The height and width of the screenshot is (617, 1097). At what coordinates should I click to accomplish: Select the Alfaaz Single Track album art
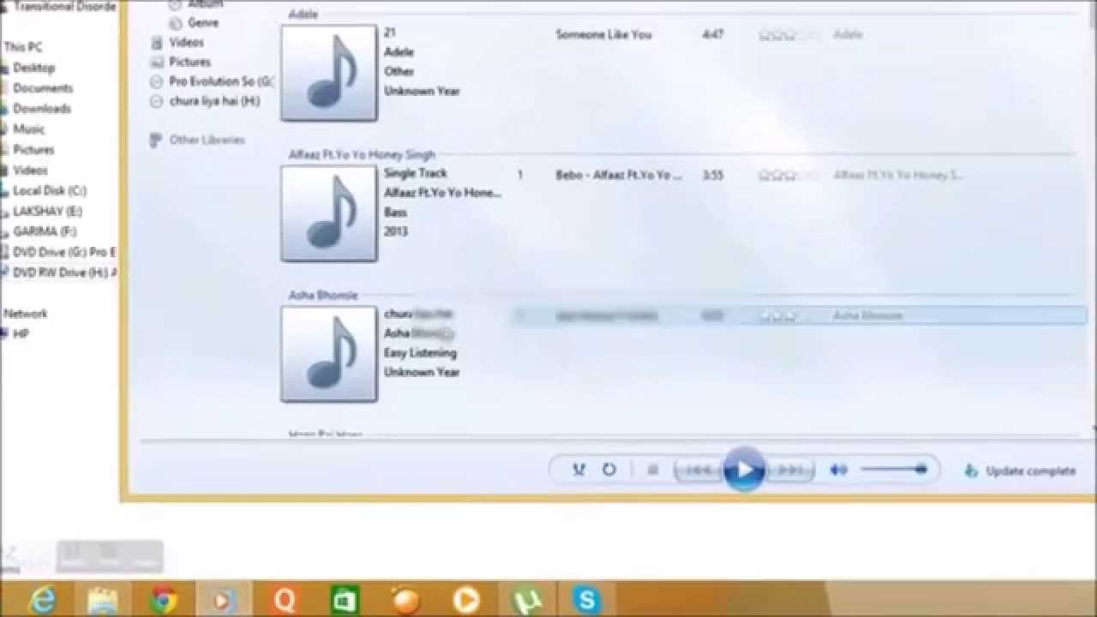tap(329, 213)
